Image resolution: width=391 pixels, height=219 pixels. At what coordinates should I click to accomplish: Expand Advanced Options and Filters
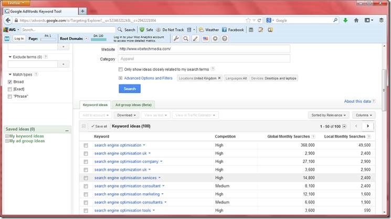coord(147,78)
